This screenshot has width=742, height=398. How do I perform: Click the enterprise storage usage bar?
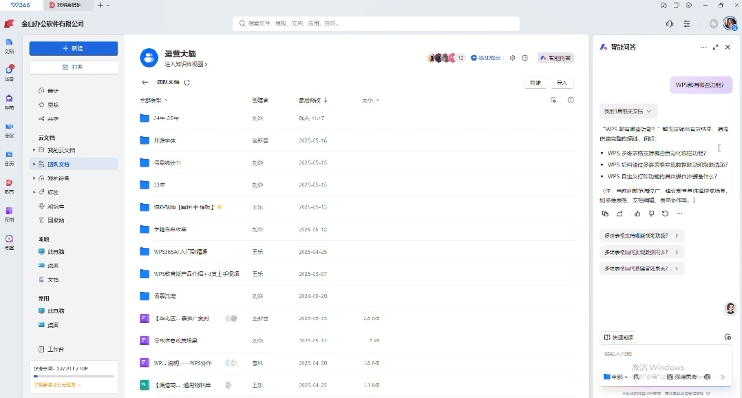click(74, 376)
